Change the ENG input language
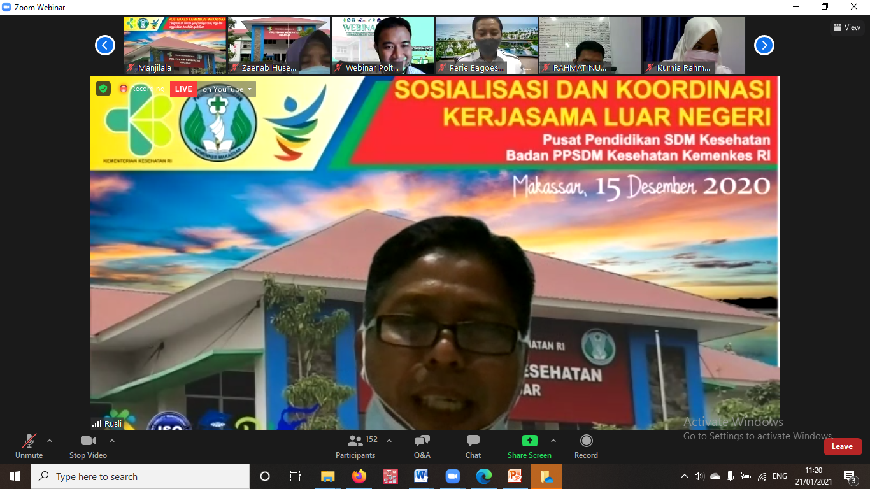 [x=780, y=476]
